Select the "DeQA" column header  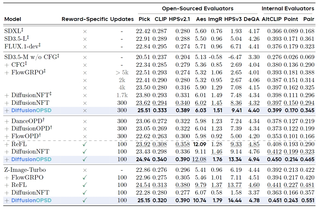coord(252,19)
